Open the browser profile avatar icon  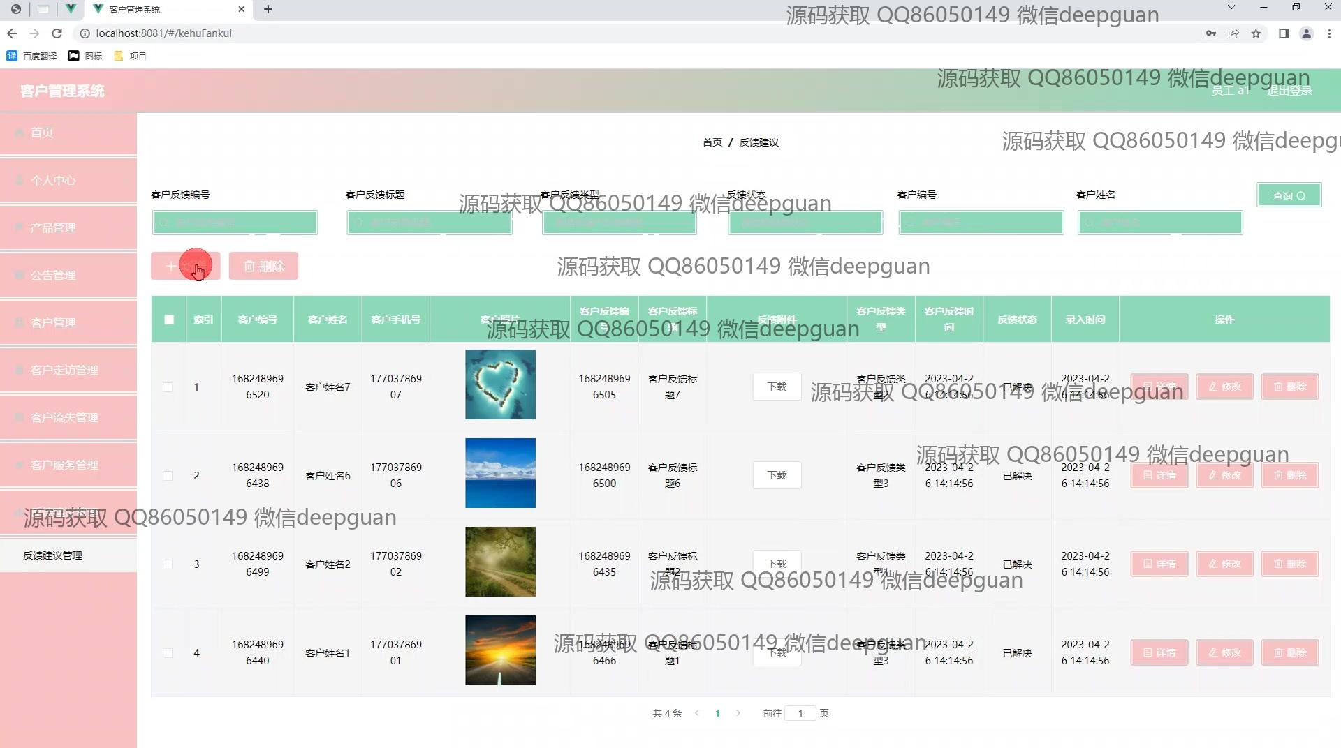point(1306,33)
